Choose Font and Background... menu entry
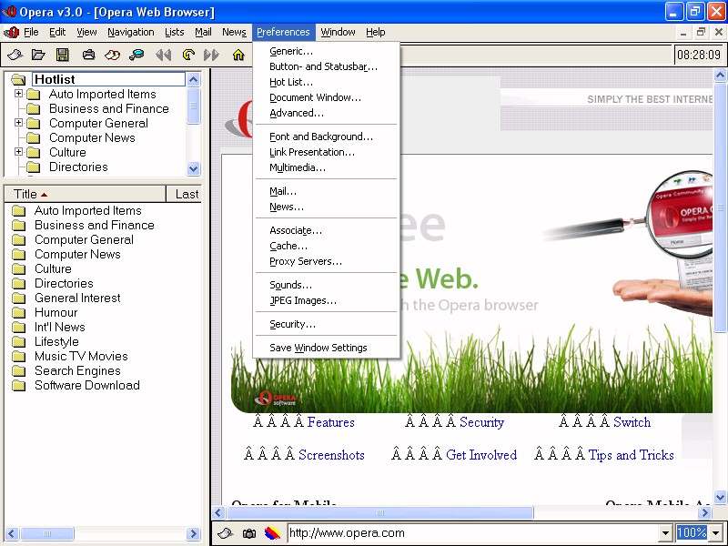728x546 pixels. (x=327, y=136)
